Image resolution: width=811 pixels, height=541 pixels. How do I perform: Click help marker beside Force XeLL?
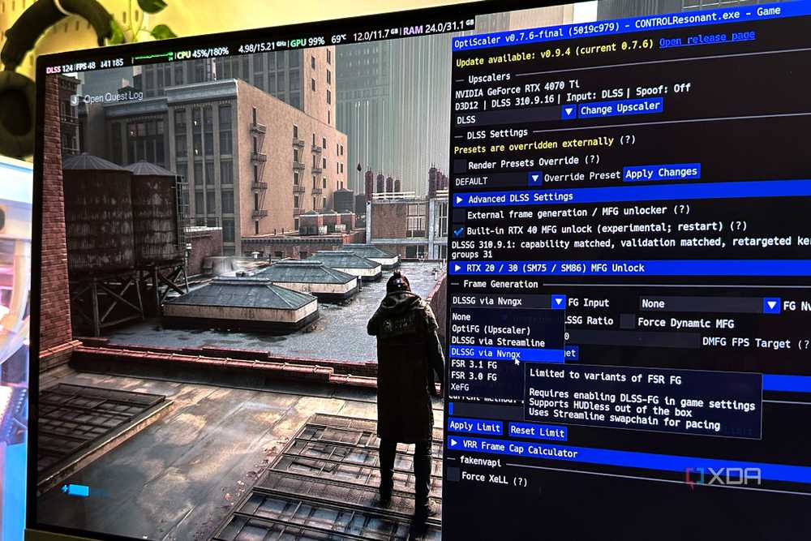coord(520,482)
